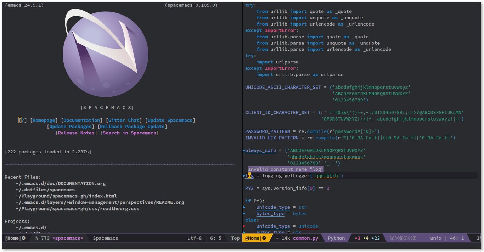Screen dimensions: 484x252
Task: Click window number 2 indicator in right modeline
Action: [264, 238]
